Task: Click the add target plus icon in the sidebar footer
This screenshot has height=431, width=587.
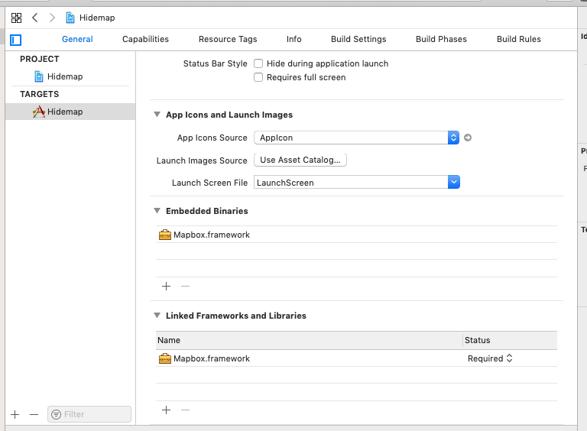Action: pos(15,414)
